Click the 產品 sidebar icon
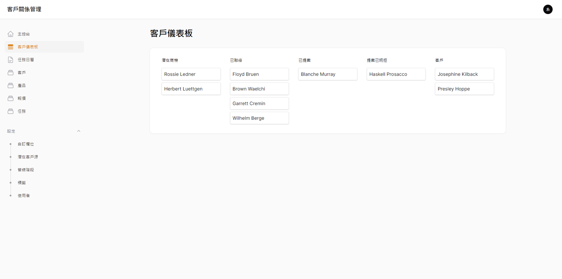562x279 pixels. point(11,85)
